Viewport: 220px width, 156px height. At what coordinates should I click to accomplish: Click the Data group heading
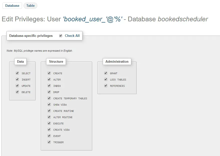click(20, 61)
